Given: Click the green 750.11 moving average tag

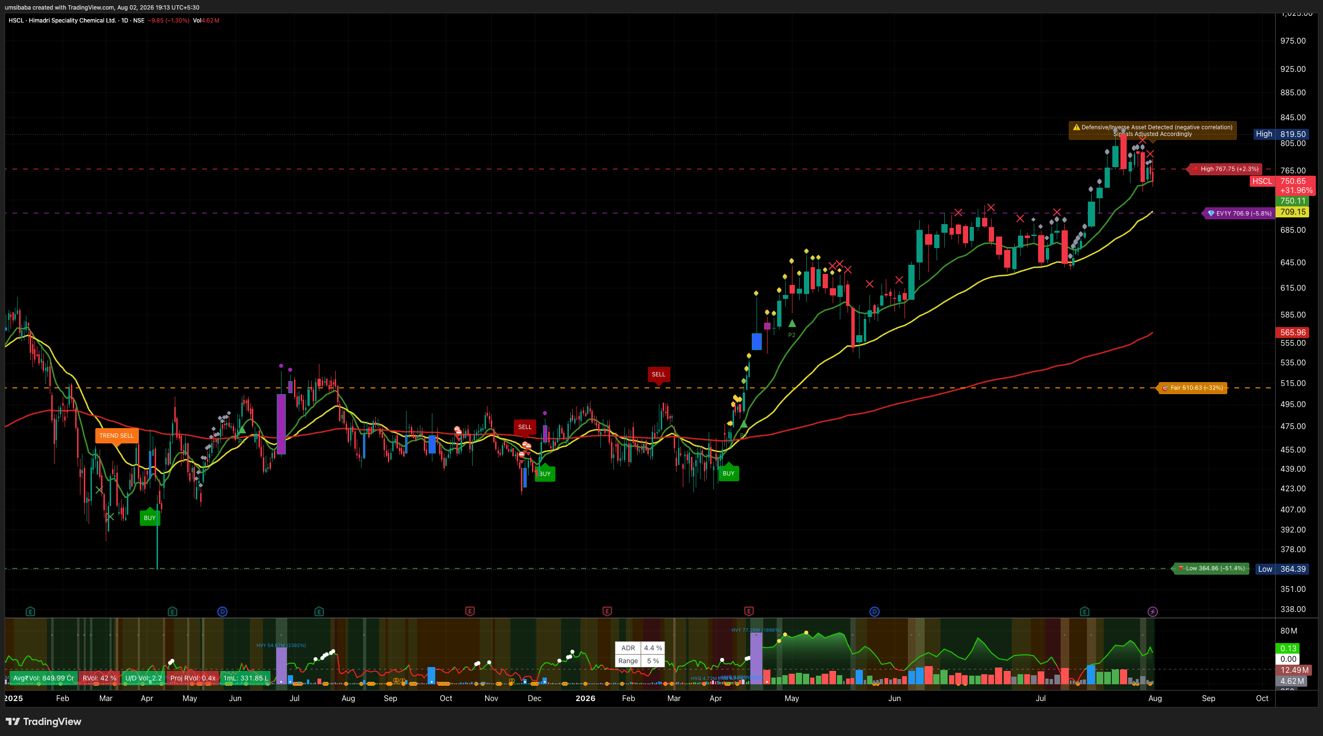Looking at the screenshot, I should [1292, 201].
